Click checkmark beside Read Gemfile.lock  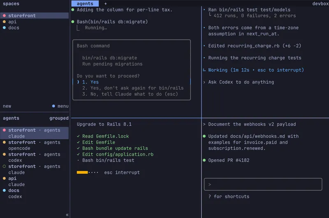(x=78, y=136)
